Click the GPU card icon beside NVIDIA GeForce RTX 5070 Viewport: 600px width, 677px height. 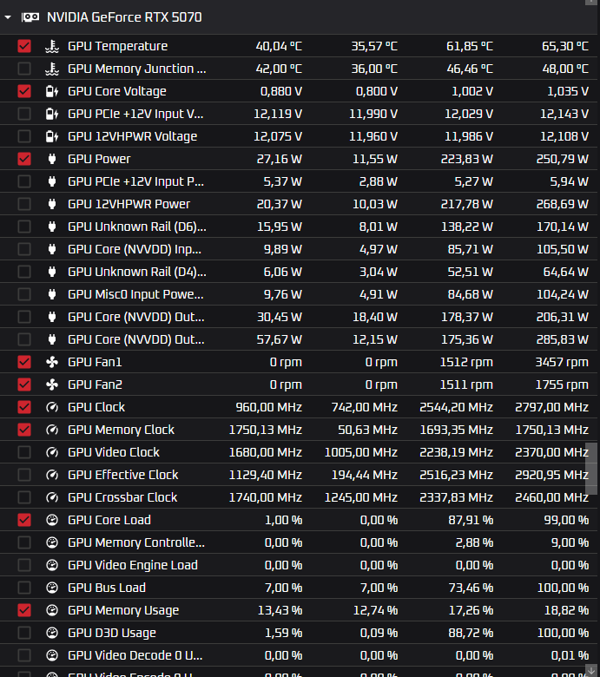tap(30, 17)
